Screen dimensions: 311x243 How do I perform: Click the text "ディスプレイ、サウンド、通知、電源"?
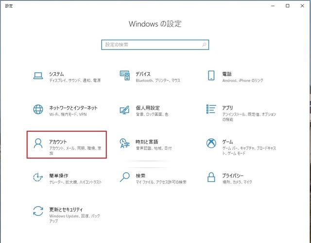[x=75, y=81]
